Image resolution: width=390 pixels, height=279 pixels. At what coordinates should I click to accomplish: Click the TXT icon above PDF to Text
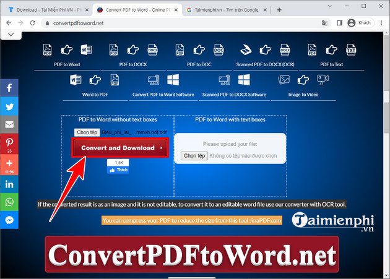point(351,49)
